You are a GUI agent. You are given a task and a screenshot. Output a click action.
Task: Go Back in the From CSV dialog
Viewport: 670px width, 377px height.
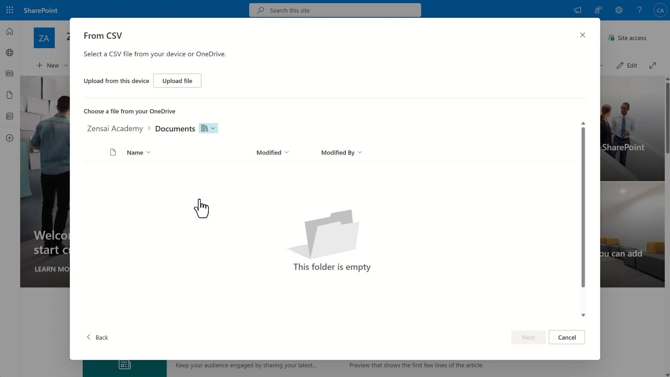pos(97,337)
